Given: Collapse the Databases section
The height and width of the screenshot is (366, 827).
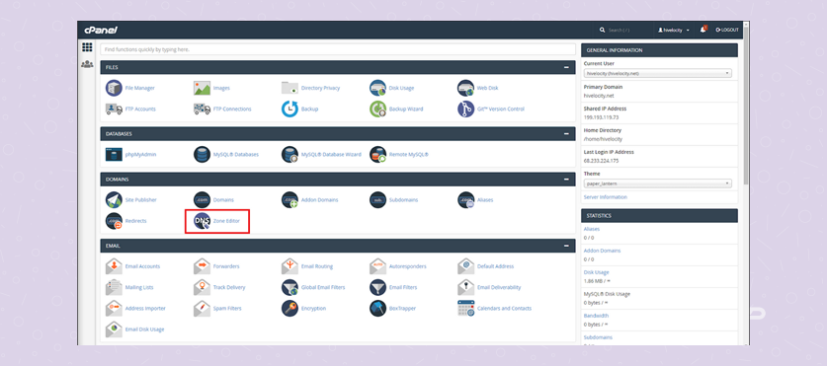Looking at the screenshot, I should [x=566, y=134].
